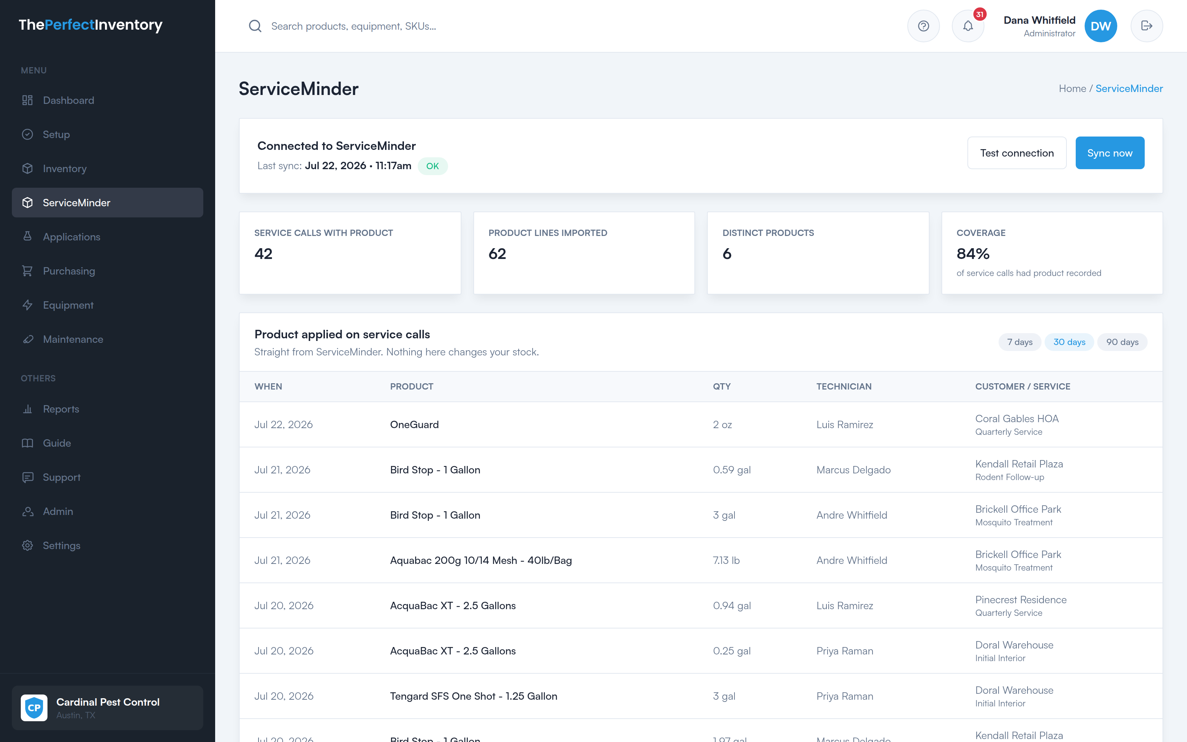The image size is (1187, 742).
Task: Select the 30 days filter
Action: pyautogui.click(x=1069, y=342)
